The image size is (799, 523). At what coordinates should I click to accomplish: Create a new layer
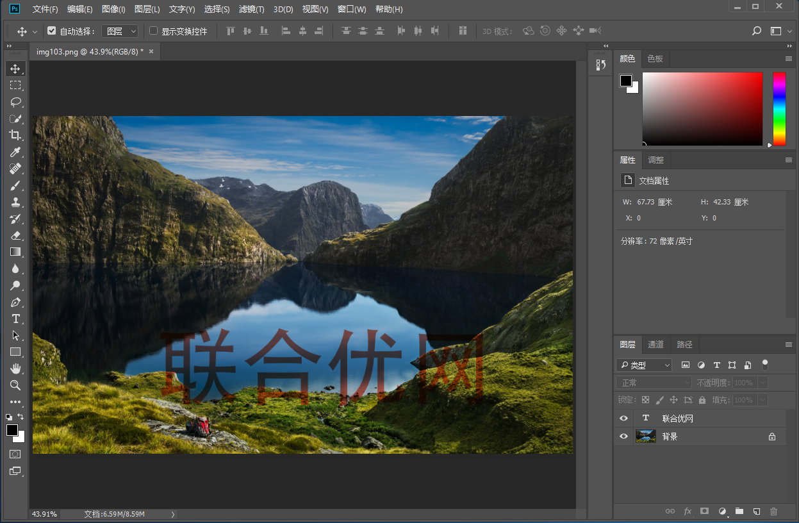tap(757, 511)
